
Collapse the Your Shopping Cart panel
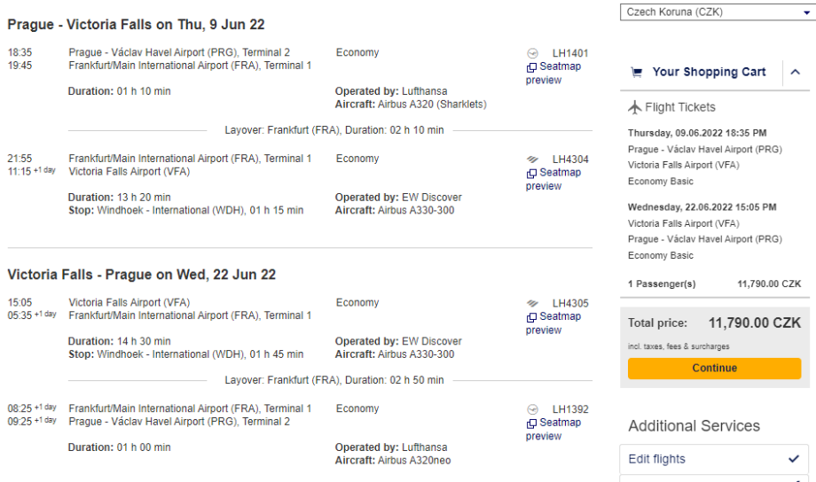pyautogui.click(x=795, y=73)
